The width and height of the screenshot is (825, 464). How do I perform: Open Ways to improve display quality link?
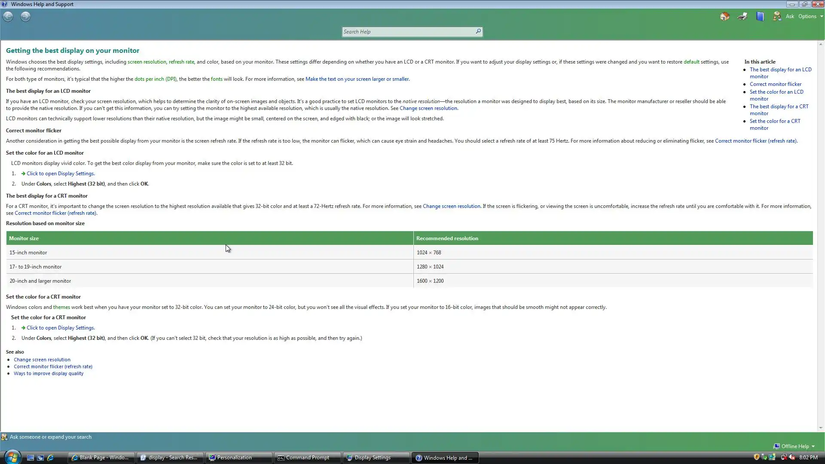49,373
